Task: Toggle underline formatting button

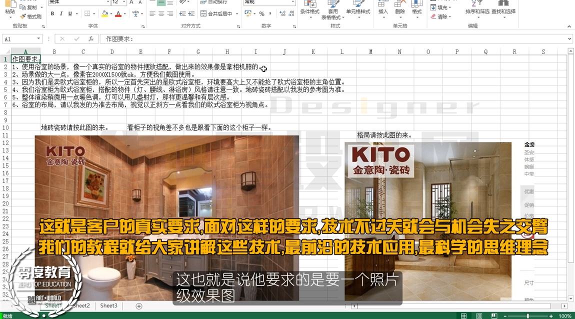Action: pos(69,13)
